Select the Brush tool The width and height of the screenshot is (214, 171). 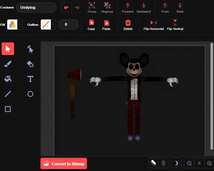[x=8, y=64]
